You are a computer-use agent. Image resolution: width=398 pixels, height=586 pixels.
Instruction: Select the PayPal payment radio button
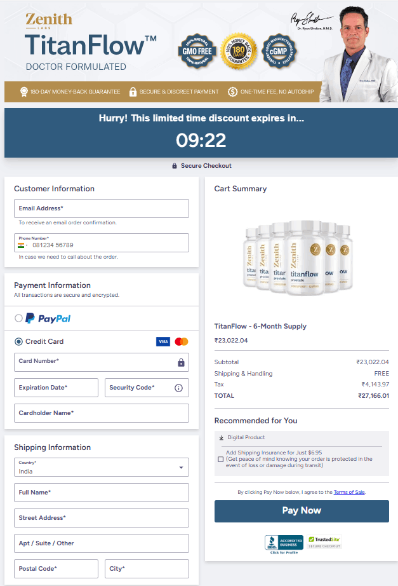pyautogui.click(x=18, y=318)
